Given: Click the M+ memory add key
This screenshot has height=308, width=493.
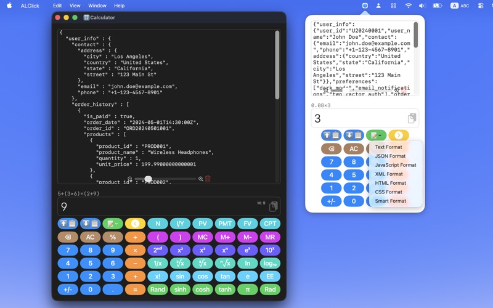Looking at the screenshot, I should (x=225, y=237).
